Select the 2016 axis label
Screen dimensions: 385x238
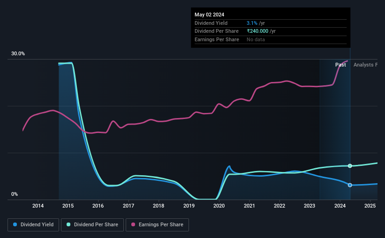(98, 206)
